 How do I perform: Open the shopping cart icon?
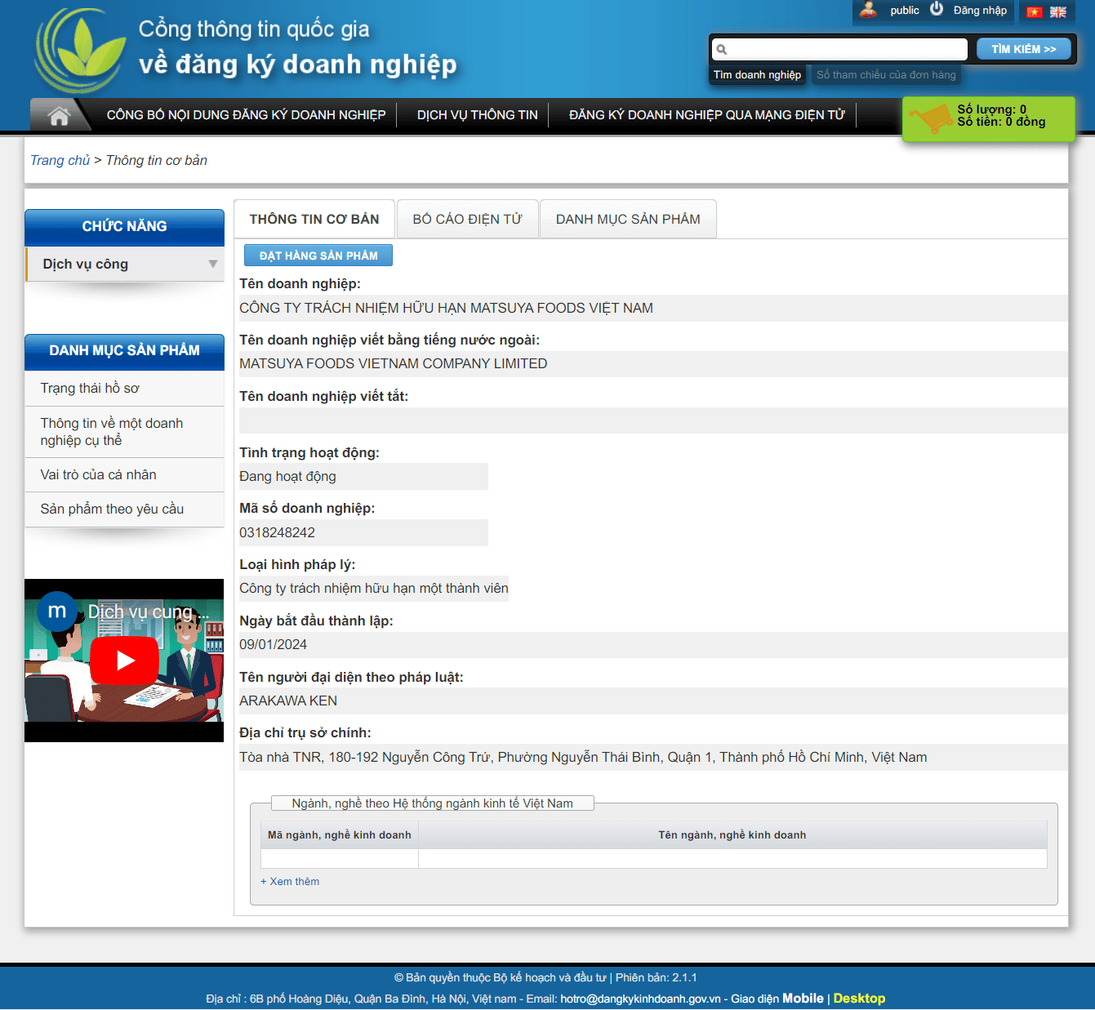coord(931,119)
